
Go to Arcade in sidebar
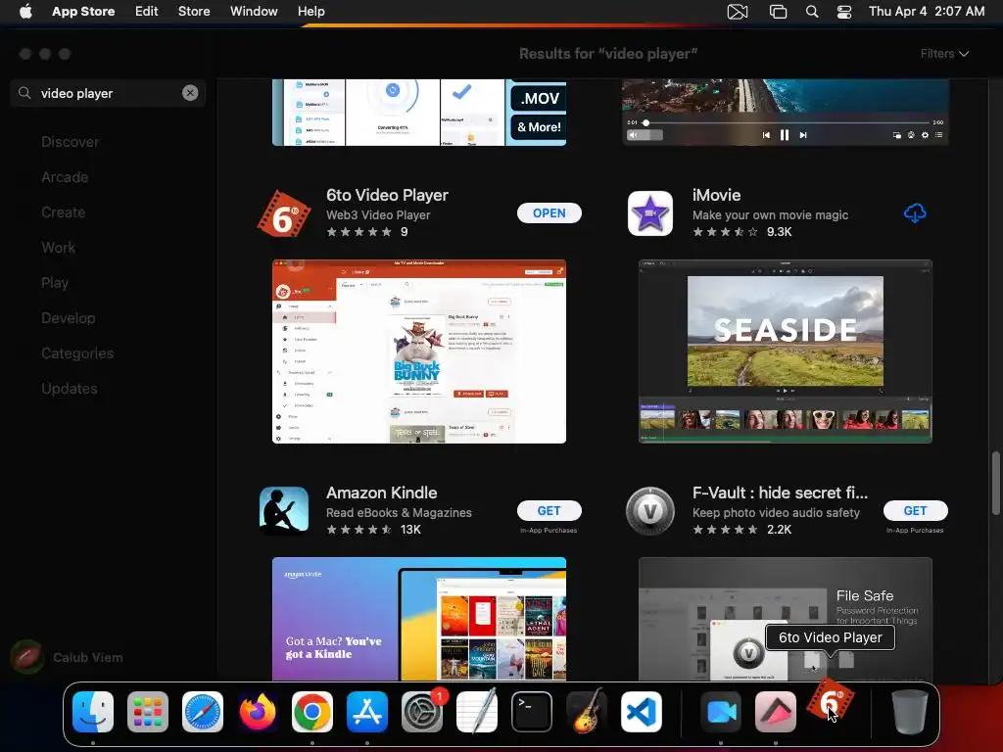coord(65,177)
